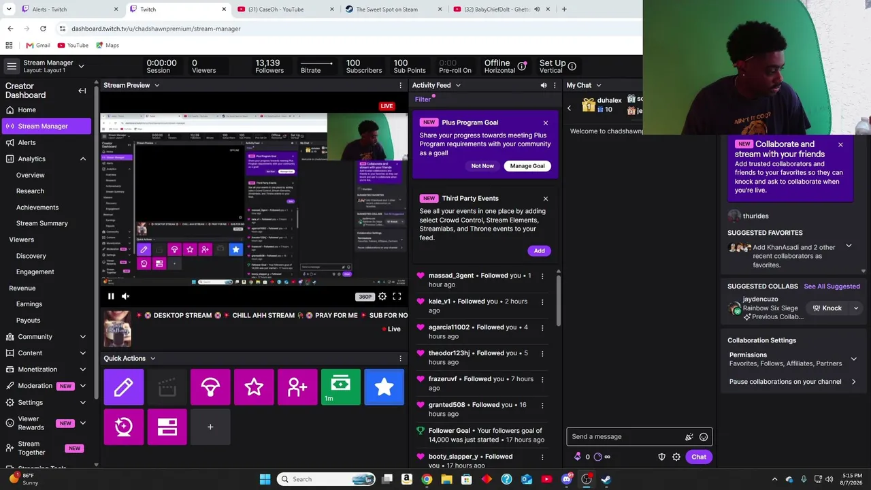
Task: Show info for Offline Horizontal status
Action: point(522,66)
